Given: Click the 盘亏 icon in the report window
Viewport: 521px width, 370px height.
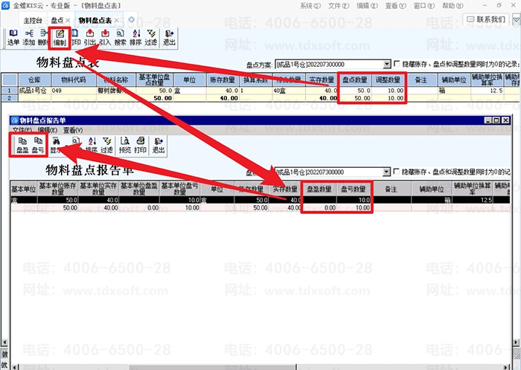Looking at the screenshot, I should pos(38,145).
